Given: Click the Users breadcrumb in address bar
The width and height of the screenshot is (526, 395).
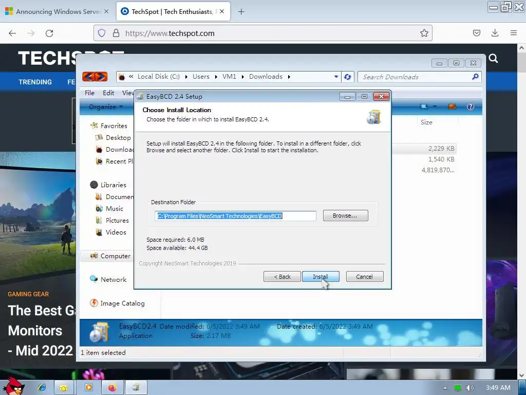Looking at the screenshot, I should point(201,77).
